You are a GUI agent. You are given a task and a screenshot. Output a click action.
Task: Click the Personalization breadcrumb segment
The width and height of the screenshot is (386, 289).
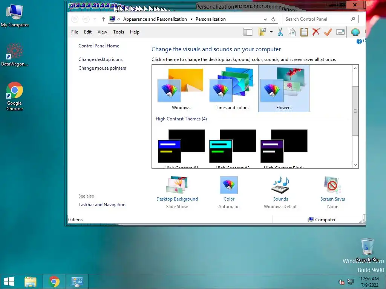pyautogui.click(x=210, y=19)
